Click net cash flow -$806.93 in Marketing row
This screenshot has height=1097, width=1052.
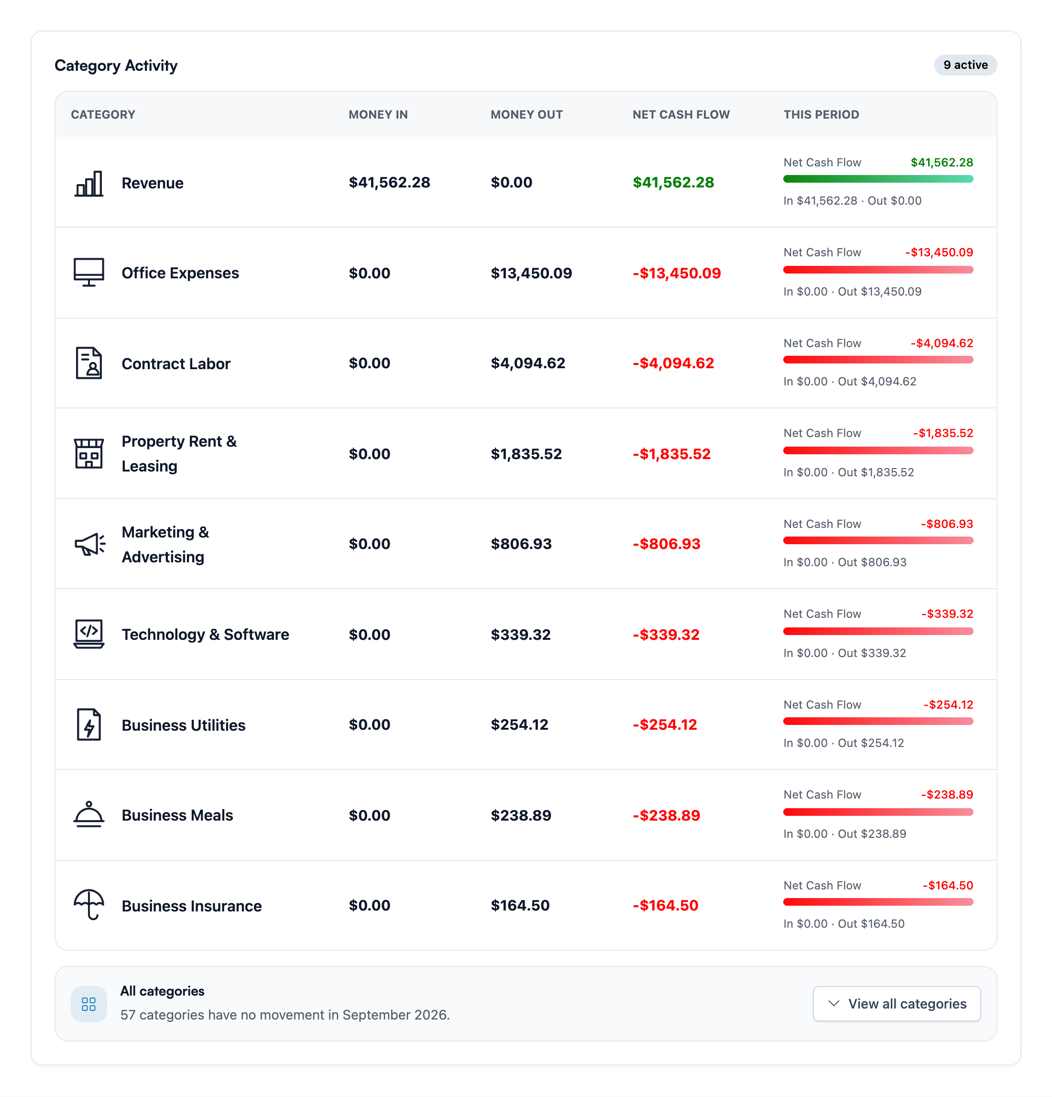[667, 544]
